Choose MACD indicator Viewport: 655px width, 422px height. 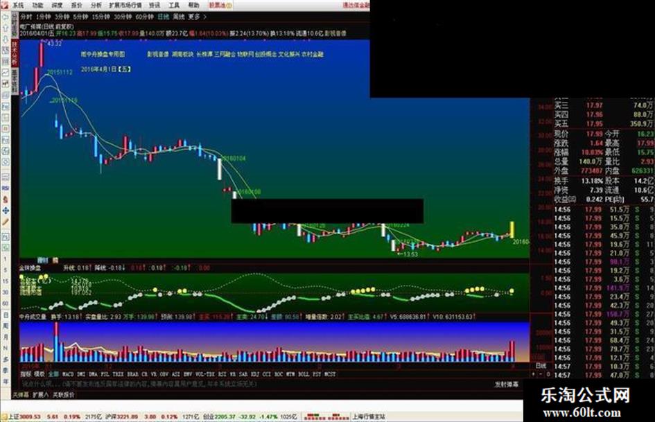pyautogui.click(x=68, y=374)
